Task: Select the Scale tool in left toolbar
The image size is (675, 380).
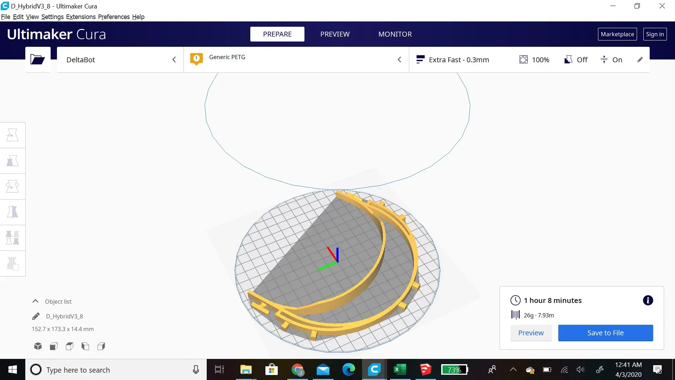Action: (x=13, y=161)
